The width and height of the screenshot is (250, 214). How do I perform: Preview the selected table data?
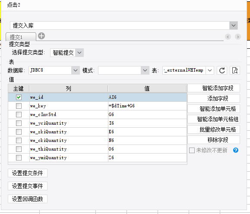pos(235,70)
